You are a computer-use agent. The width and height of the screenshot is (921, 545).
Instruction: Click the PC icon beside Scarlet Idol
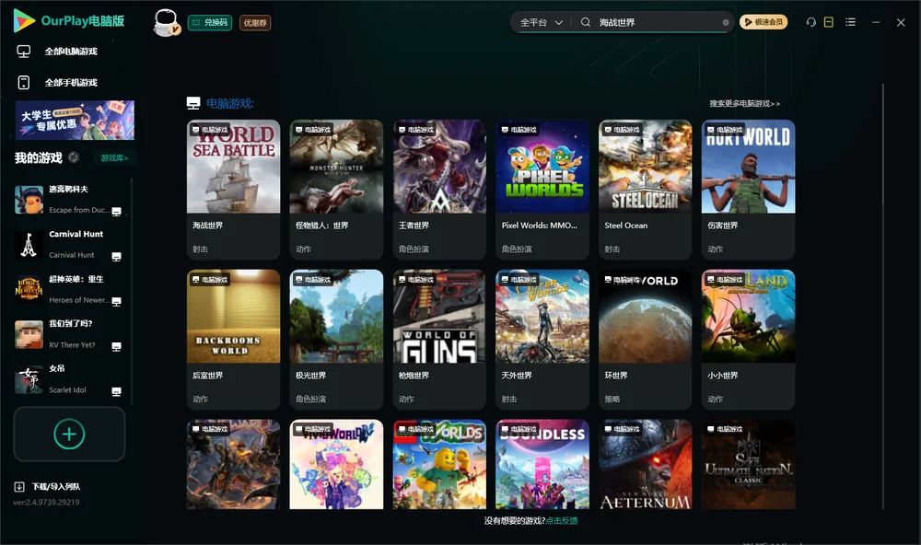[x=116, y=392]
